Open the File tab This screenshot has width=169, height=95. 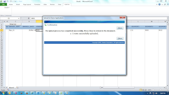tap(3, 4)
